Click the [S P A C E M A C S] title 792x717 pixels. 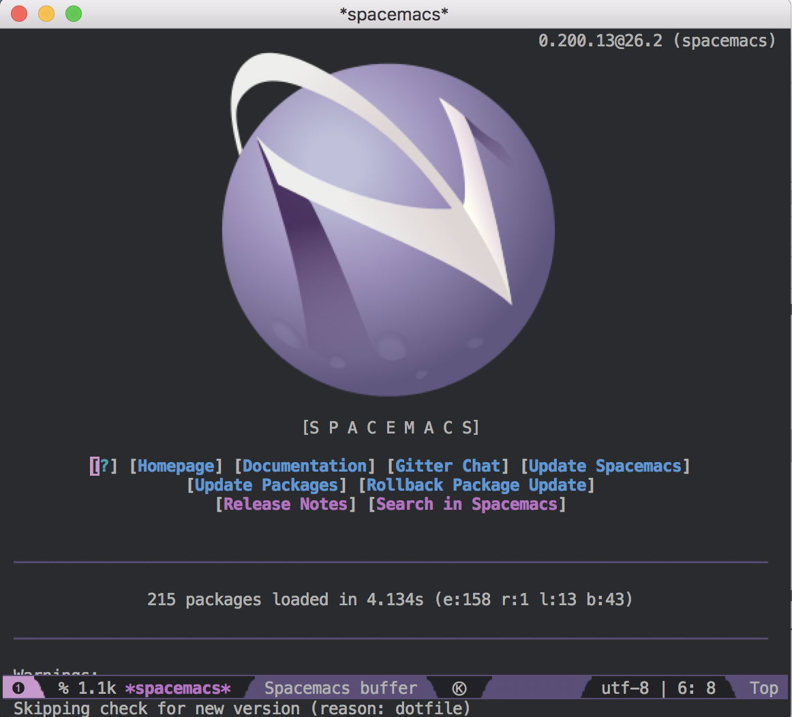(391, 427)
